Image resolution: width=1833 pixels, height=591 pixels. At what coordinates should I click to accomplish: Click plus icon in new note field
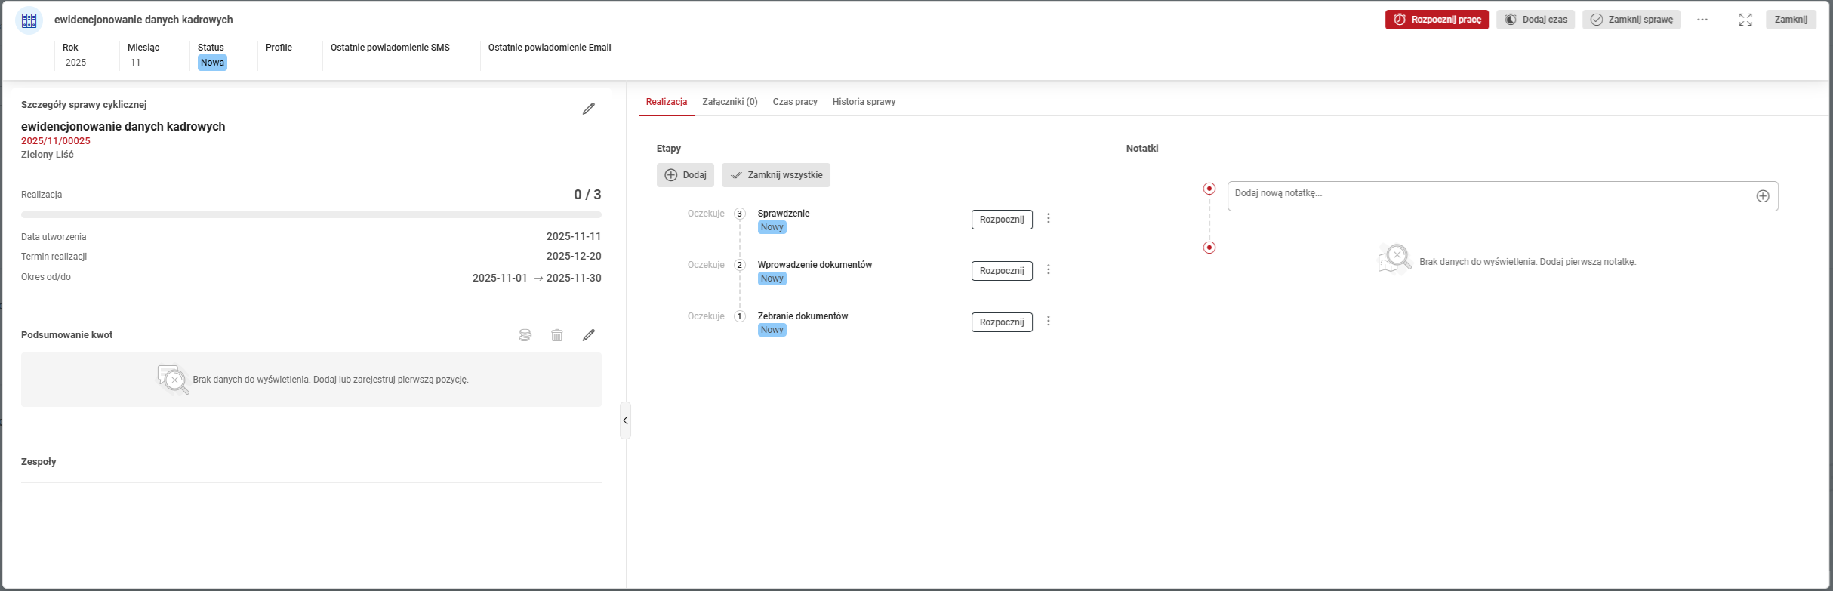[1763, 196]
